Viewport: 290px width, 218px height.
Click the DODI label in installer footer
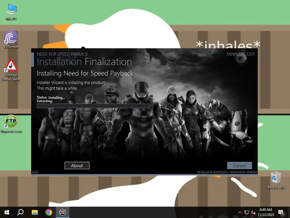(35, 172)
